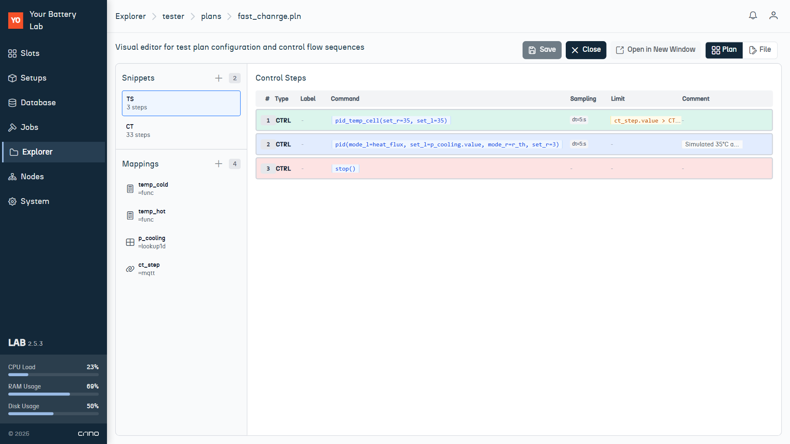Add a new snippet with plus icon
The image size is (790, 444).
pyautogui.click(x=218, y=78)
